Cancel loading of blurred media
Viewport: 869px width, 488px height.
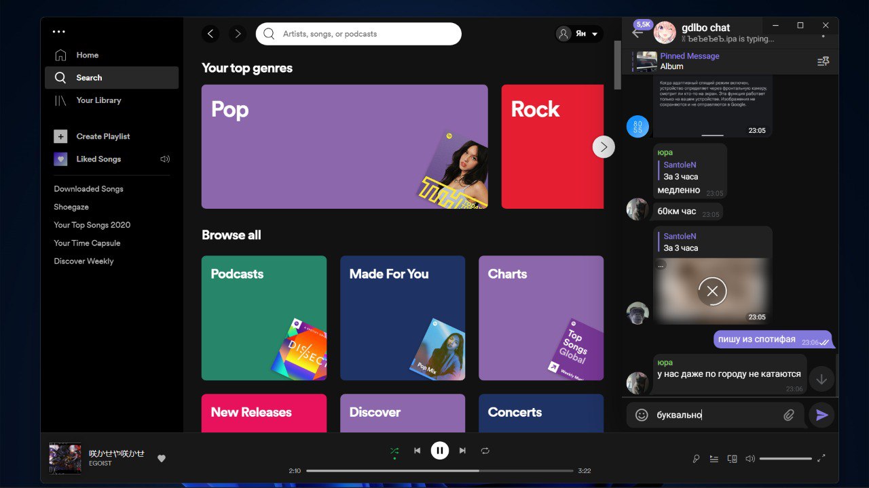pyautogui.click(x=712, y=291)
